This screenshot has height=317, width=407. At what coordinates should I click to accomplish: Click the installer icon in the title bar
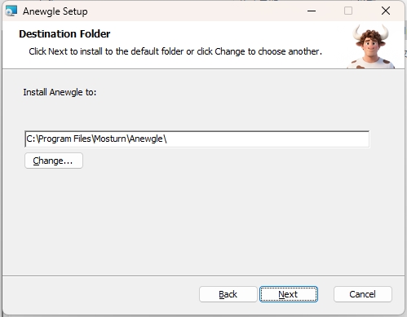(11, 11)
